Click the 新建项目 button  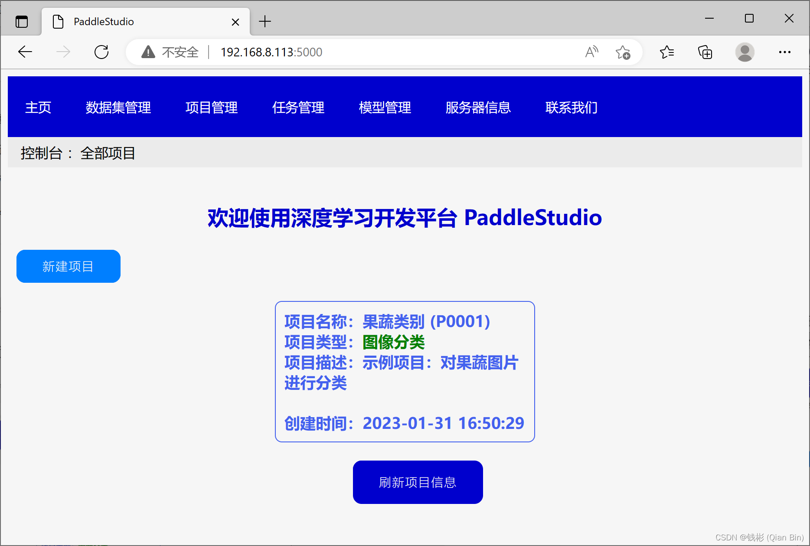pyautogui.click(x=69, y=266)
